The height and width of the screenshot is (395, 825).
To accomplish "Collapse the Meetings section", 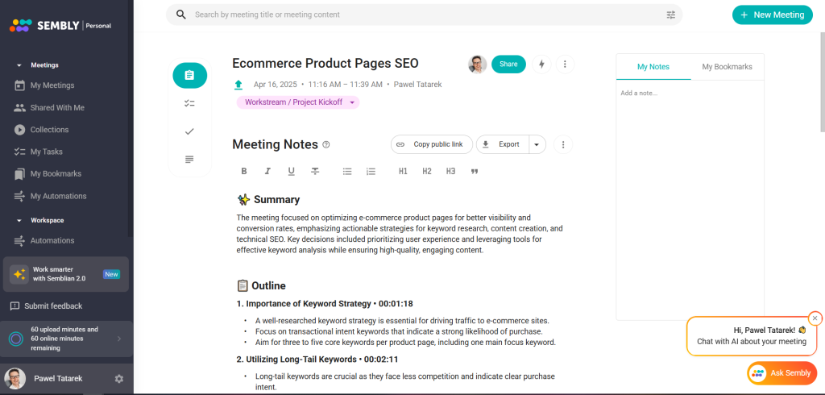I will 19,65.
